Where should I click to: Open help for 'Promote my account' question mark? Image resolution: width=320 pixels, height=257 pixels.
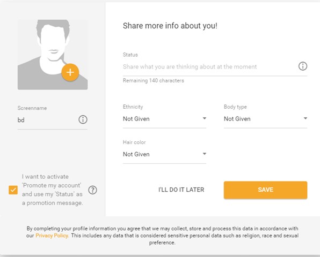tap(92, 190)
